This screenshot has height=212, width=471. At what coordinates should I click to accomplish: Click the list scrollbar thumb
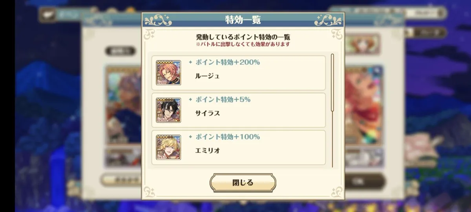click(x=332, y=83)
